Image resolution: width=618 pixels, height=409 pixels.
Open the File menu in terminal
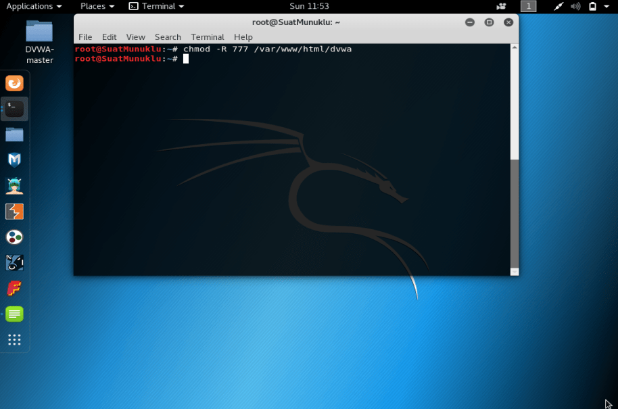point(85,37)
